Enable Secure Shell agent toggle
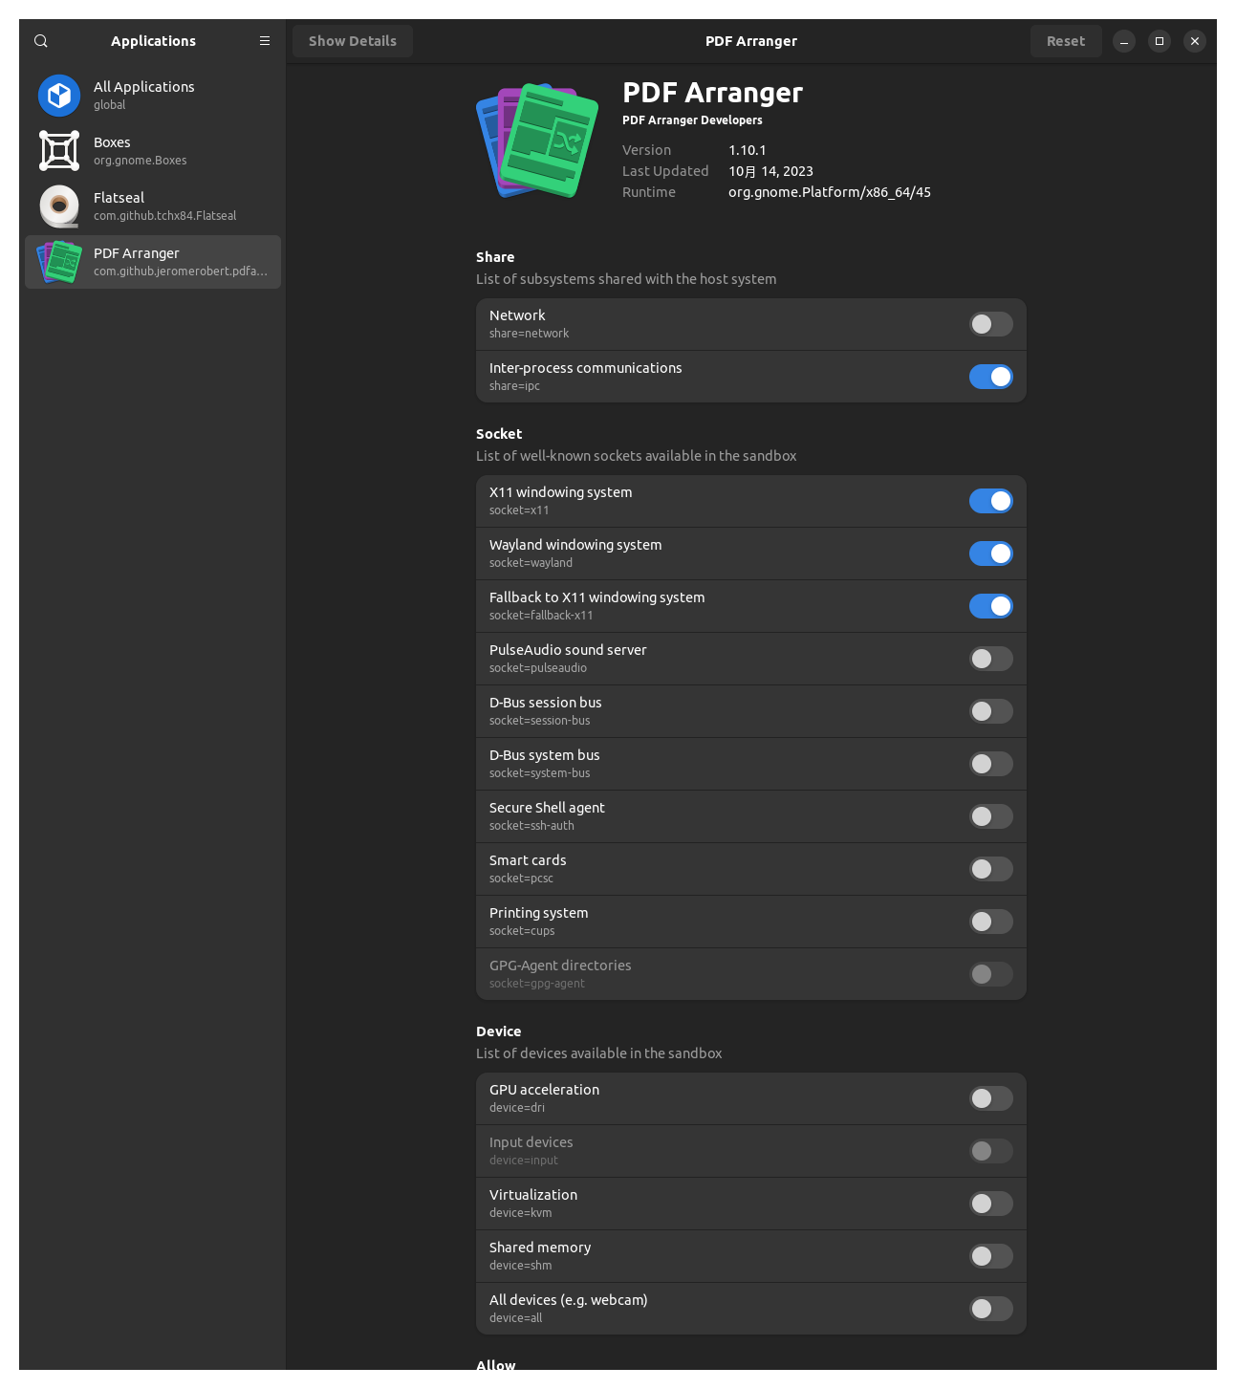Image resolution: width=1236 pixels, height=1389 pixels. pos(991,816)
